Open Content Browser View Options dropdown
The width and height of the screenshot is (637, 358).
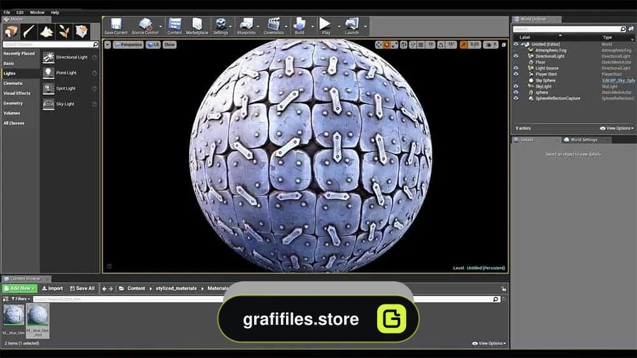pyautogui.click(x=489, y=344)
